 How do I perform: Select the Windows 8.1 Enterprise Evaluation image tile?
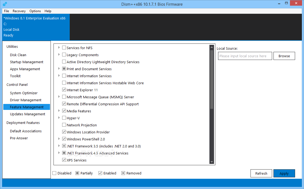pos(36,27)
